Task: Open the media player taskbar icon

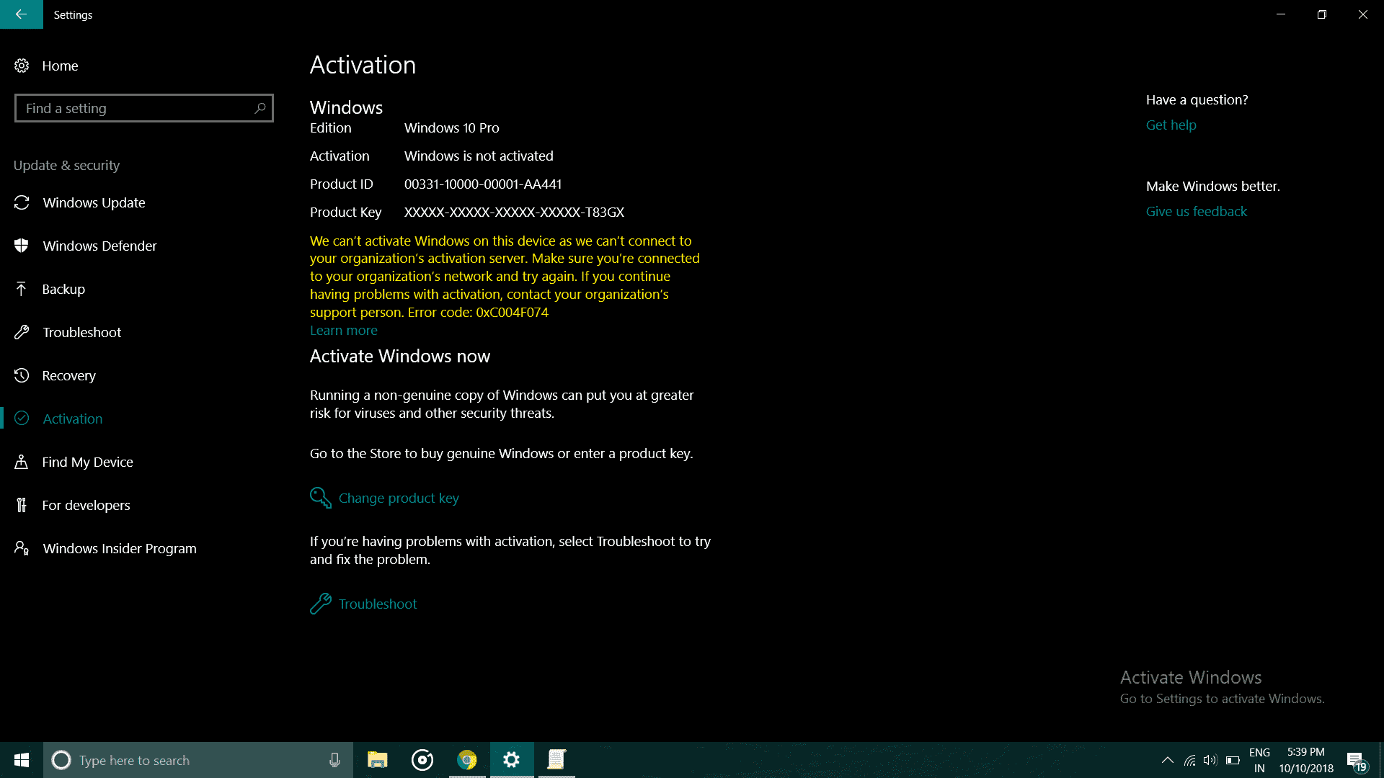Action: coord(422,760)
